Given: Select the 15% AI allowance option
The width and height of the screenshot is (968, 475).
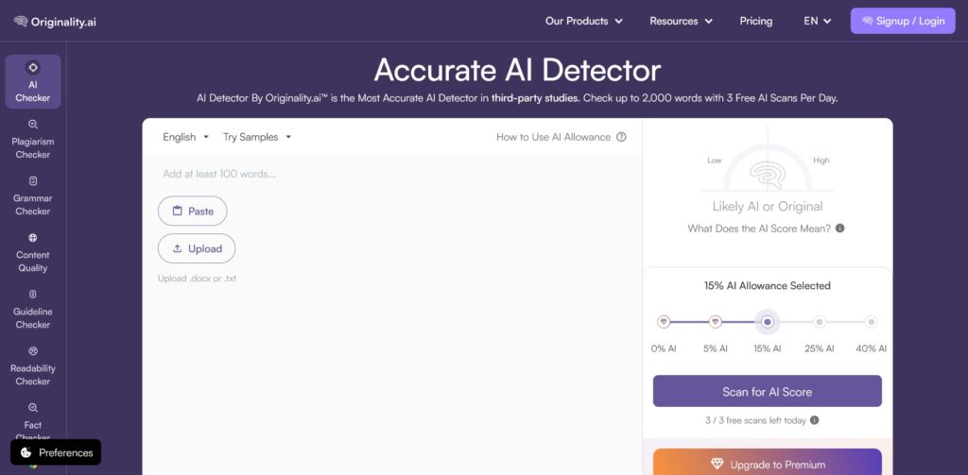Looking at the screenshot, I should point(768,322).
